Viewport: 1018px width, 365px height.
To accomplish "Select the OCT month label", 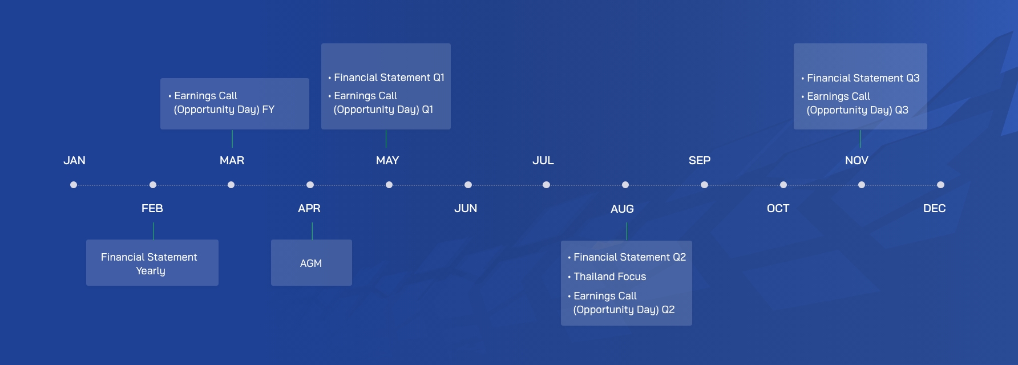I will 778,209.
